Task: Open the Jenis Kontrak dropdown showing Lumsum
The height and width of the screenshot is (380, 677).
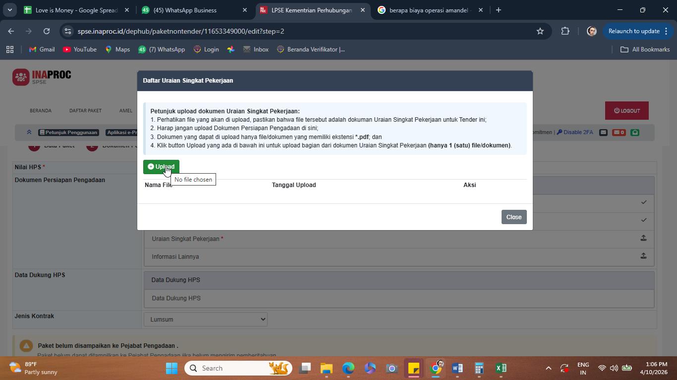Action: pos(206,319)
